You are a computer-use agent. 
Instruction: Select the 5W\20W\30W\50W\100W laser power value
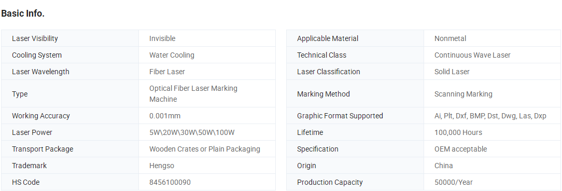[192, 132]
